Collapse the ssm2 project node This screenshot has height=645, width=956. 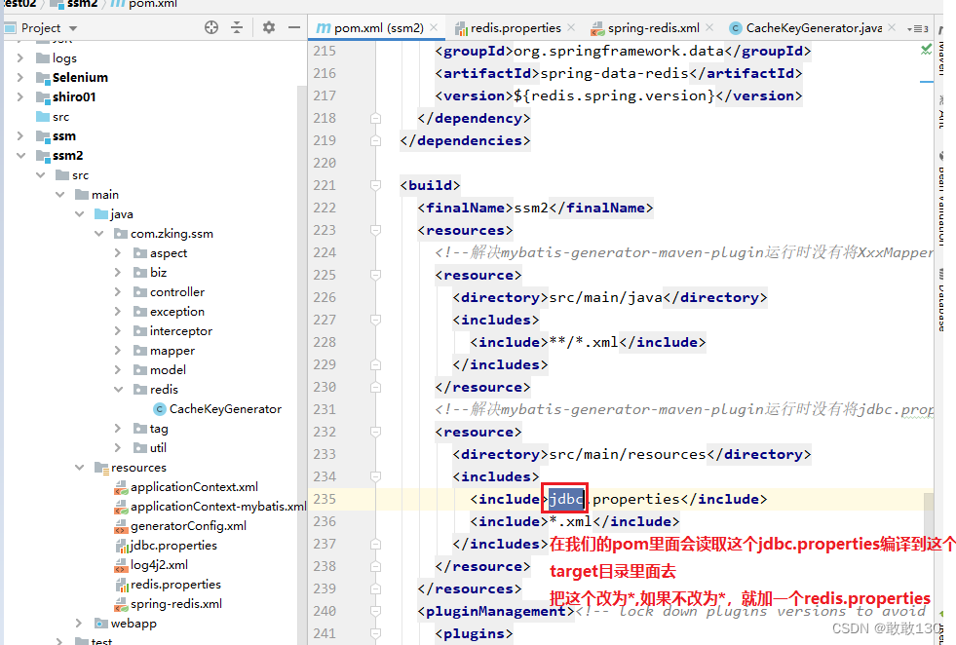[21, 155]
